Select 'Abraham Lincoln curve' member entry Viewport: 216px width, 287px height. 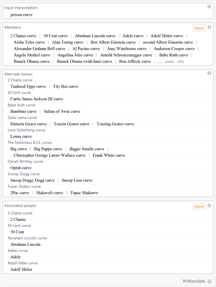click(95, 36)
